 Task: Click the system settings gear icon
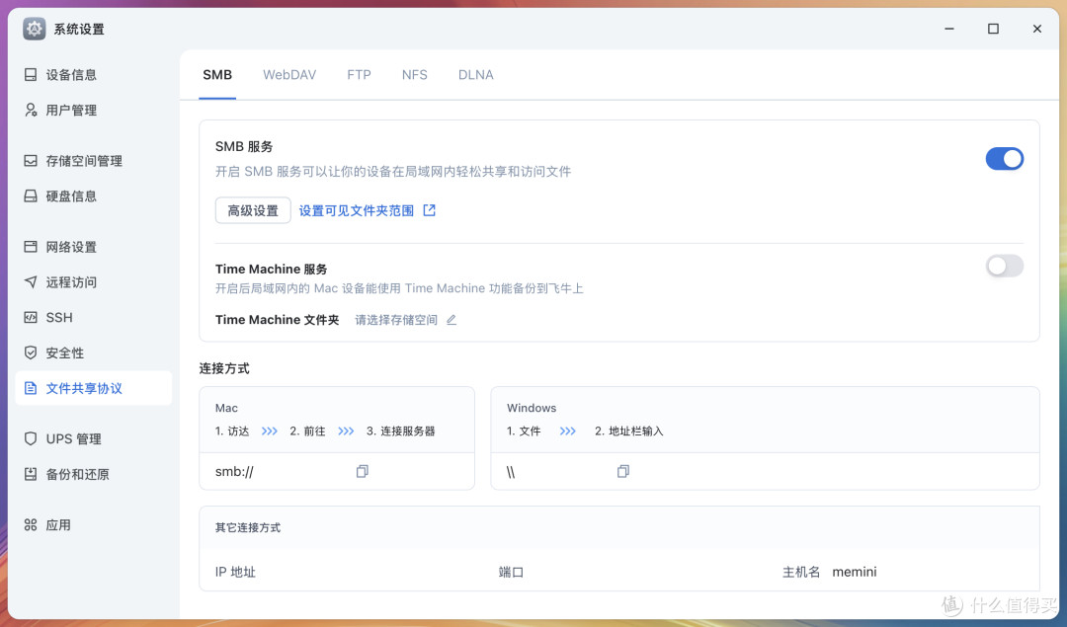pyautogui.click(x=34, y=29)
